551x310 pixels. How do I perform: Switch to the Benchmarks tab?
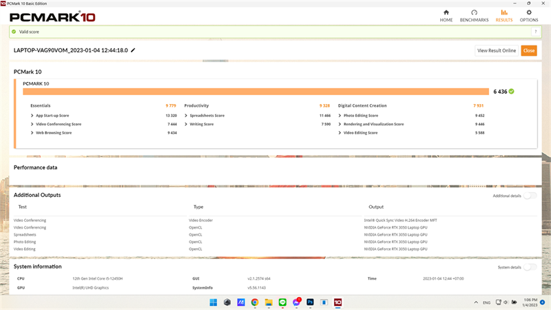click(x=474, y=15)
